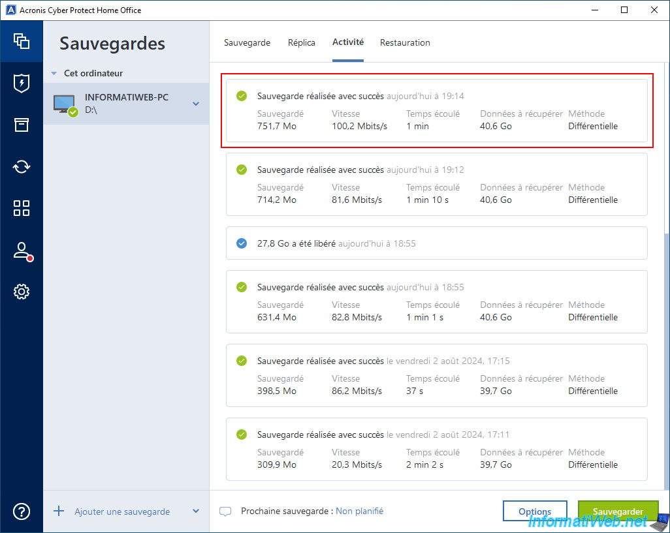Click the plus icon to add backup

pos(59,511)
